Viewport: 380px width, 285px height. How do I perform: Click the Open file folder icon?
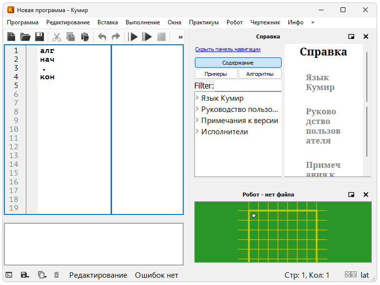[x=25, y=37]
